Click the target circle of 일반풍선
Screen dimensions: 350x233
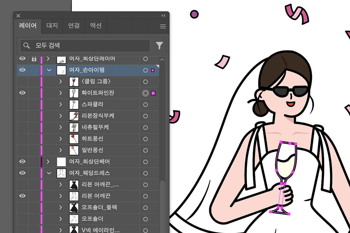pos(145,150)
